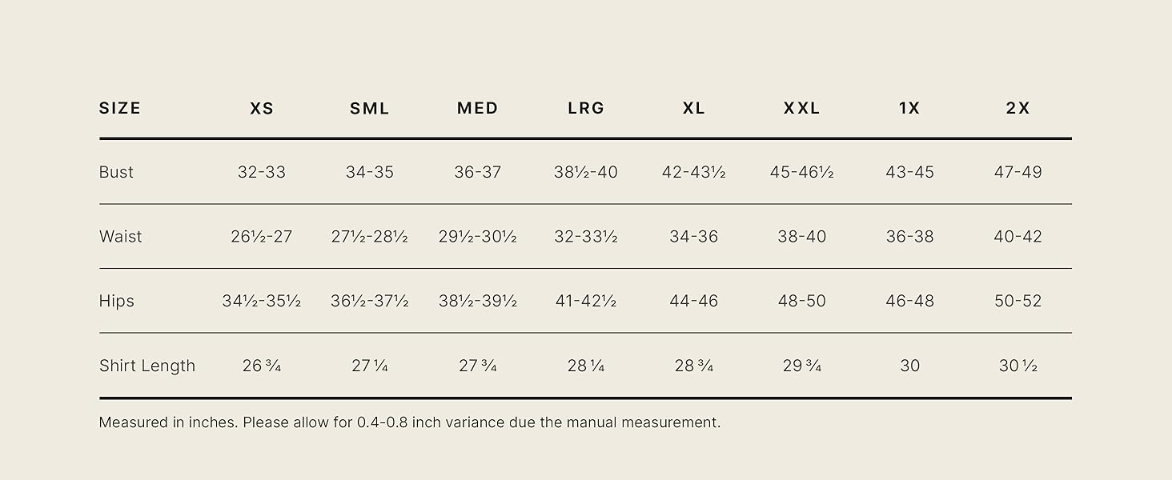Viewport: 1172px width, 480px height.
Task: Select the SML size header
Action: [x=370, y=108]
